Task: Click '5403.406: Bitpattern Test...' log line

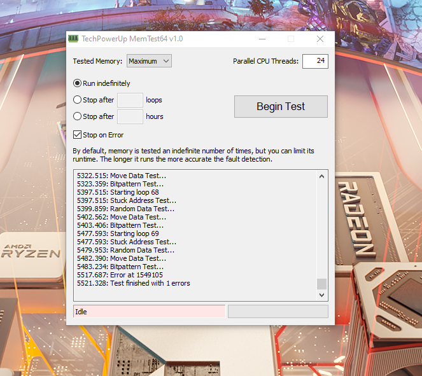Action: (120, 225)
